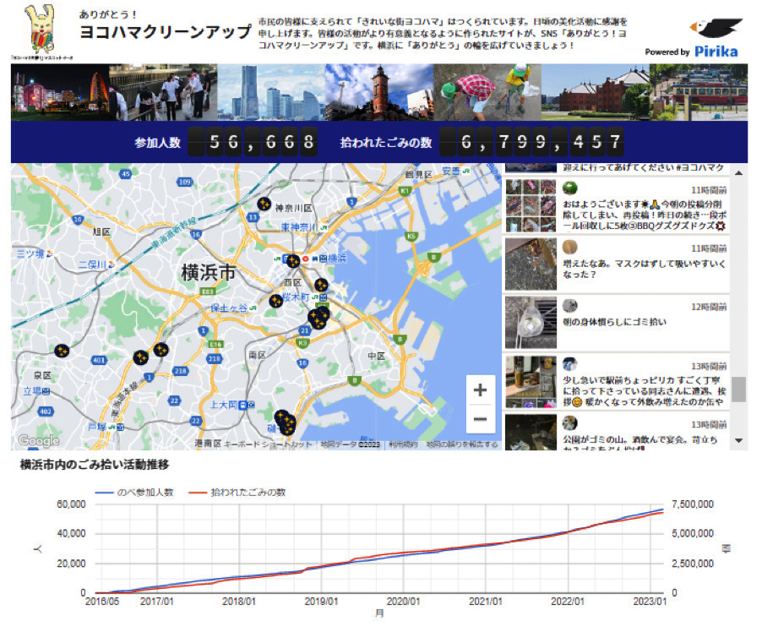Click the Pirika brand name link

coord(716,52)
